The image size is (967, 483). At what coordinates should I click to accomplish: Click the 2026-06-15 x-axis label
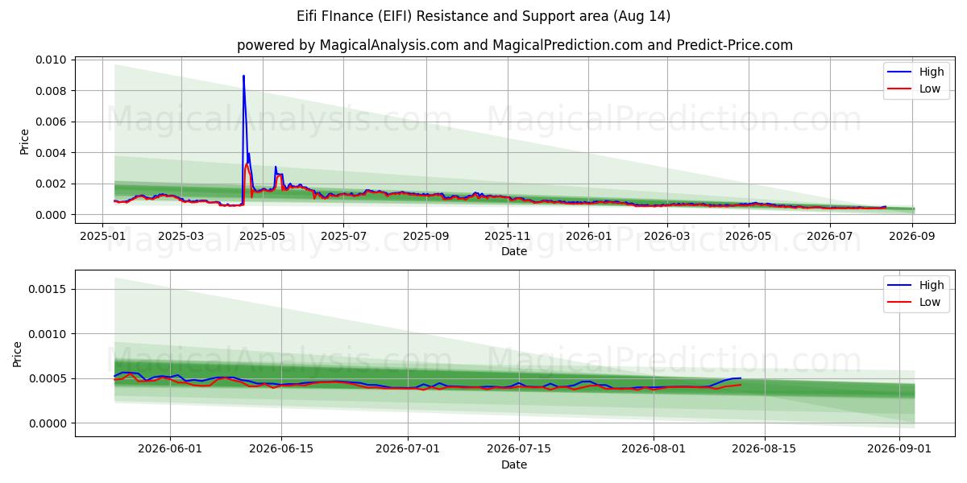(x=281, y=449)
